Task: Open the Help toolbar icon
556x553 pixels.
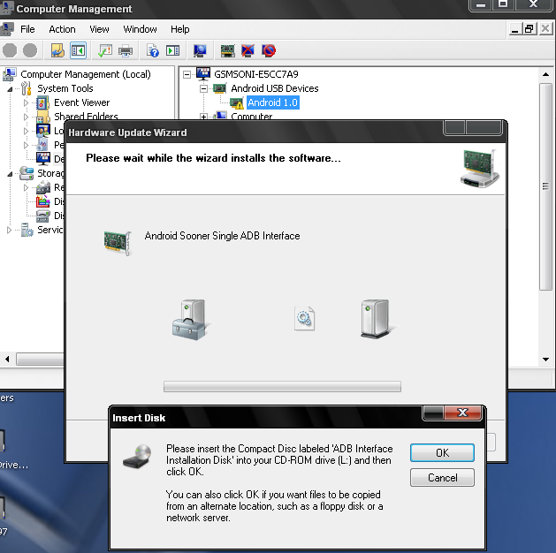Action: 153,50
